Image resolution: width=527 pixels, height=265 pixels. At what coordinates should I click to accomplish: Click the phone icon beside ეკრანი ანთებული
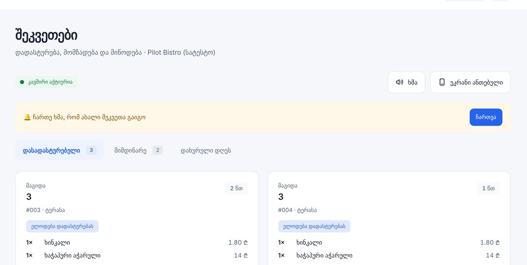click(442, 82)
